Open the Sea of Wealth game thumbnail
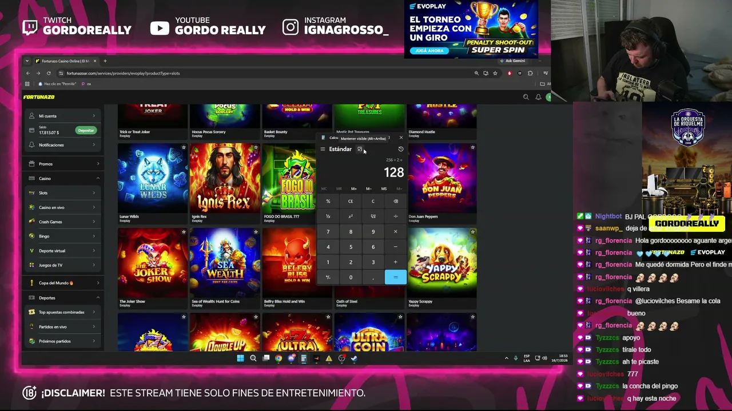732x411 pixels. [x=225, y=263]
